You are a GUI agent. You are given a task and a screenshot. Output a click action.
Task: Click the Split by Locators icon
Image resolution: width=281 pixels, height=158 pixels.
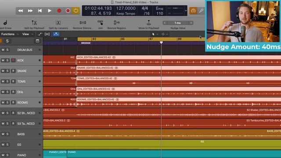click(58, 23)
